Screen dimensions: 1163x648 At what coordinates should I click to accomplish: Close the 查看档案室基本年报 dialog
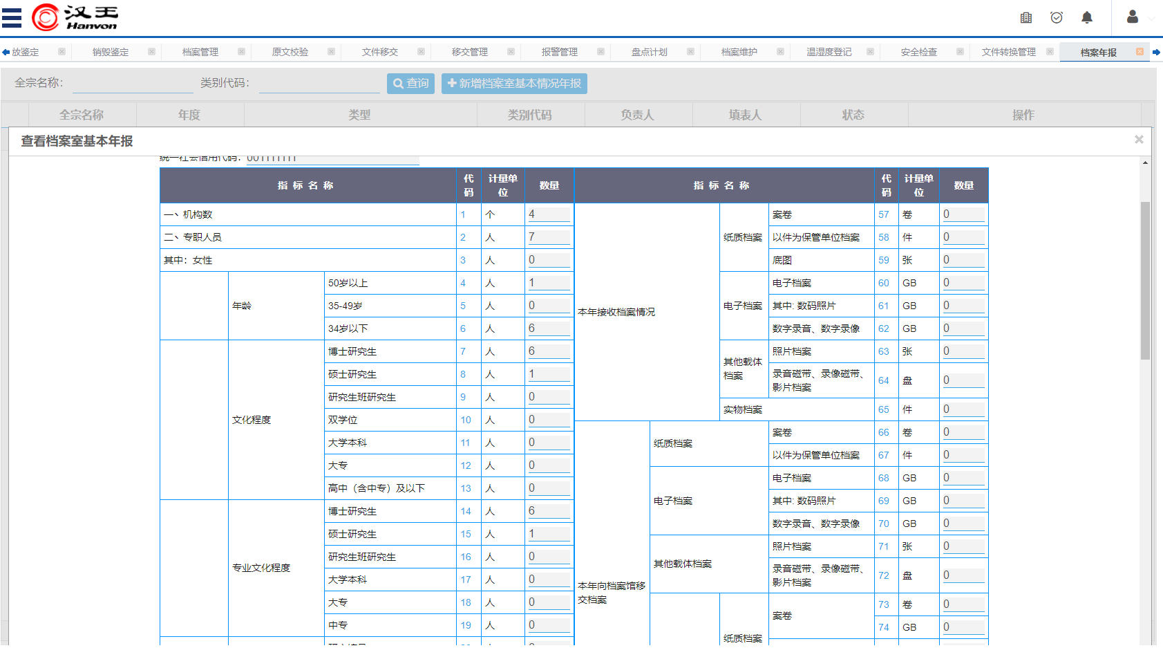click(x=1139, y=140)
